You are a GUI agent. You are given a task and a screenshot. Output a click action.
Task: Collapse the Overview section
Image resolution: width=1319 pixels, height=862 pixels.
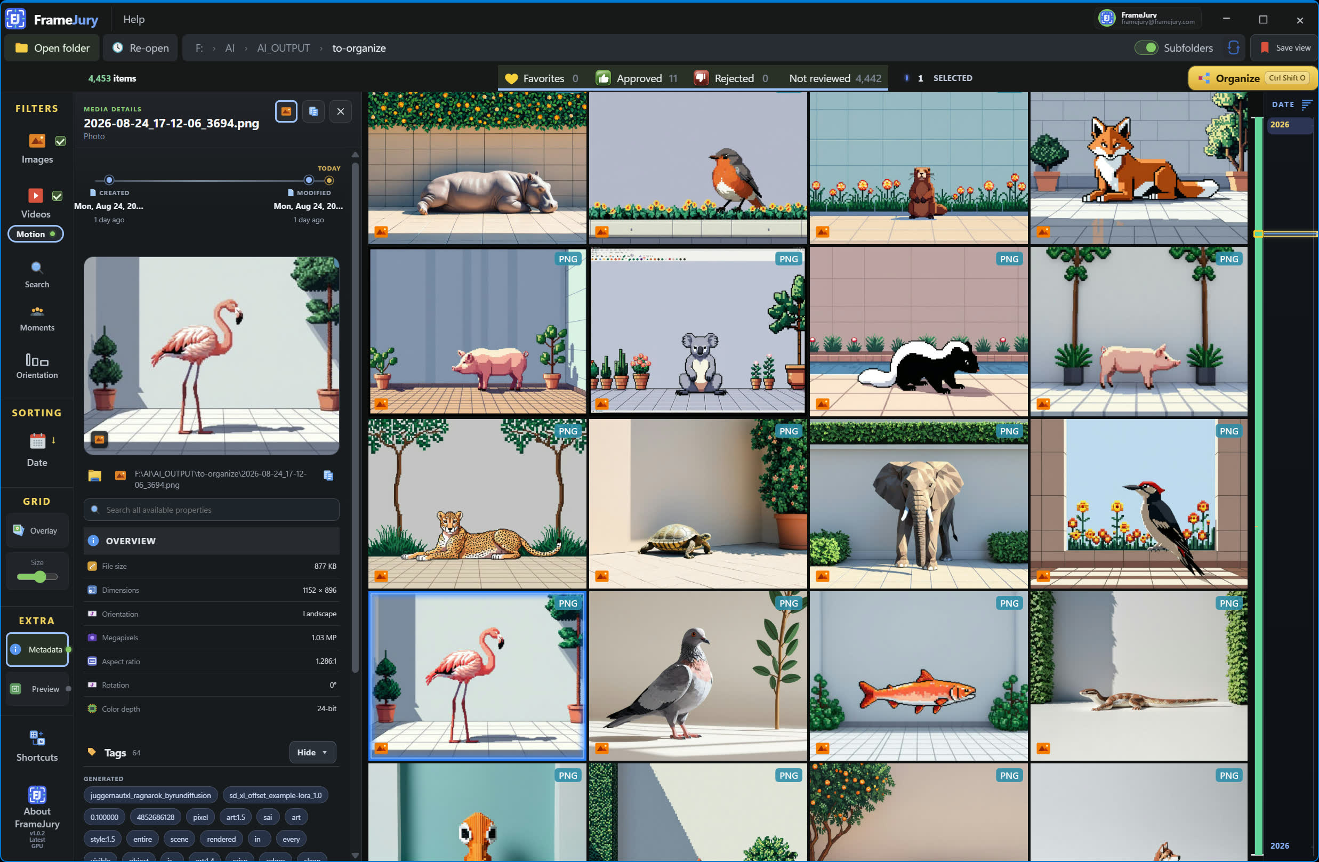pyautogui.click(x=211, y=541)
